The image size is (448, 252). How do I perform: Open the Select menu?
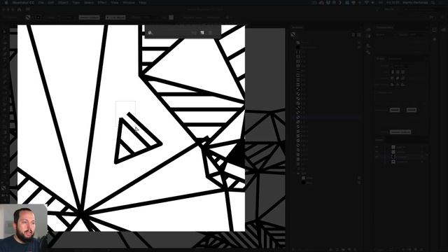(x=89, y=3)
